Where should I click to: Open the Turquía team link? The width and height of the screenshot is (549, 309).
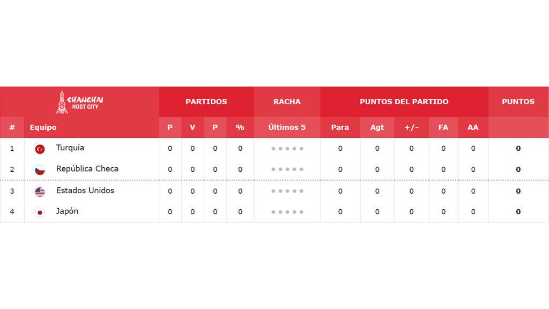tap(70, 148)
